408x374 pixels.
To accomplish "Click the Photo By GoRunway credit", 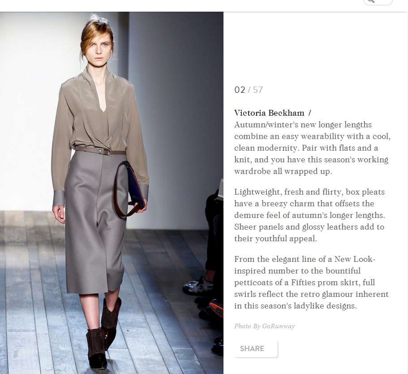I will (264, 326).
